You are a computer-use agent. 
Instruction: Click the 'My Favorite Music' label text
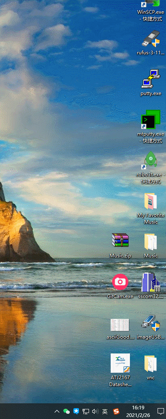(x=151, y=218)
